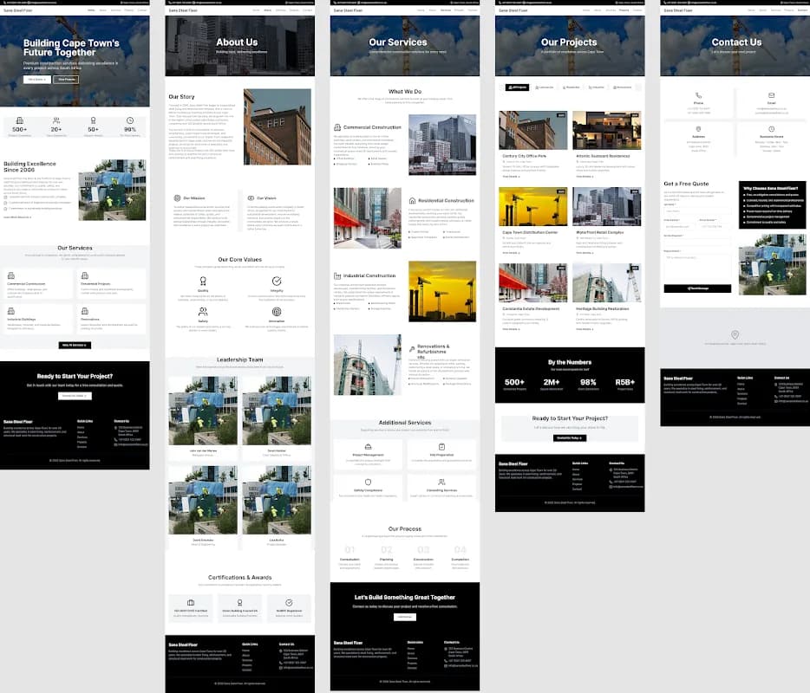Screen dimensions: 810x693
Task: Click award icon above 50+ on Home page
Action: 93,120
